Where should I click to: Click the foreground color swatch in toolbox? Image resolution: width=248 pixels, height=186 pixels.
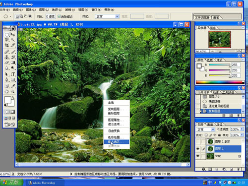tap(7, 100)
